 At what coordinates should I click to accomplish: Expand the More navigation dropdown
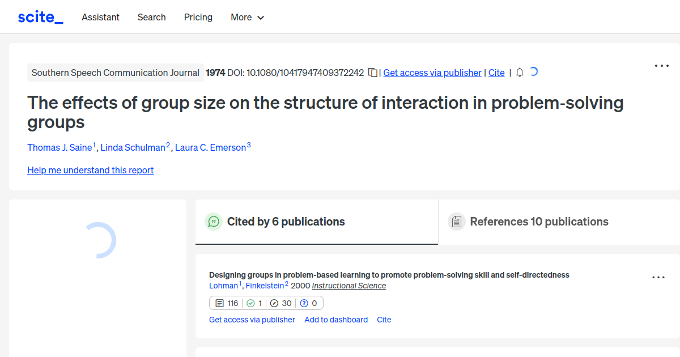click(x=247, y=17)
